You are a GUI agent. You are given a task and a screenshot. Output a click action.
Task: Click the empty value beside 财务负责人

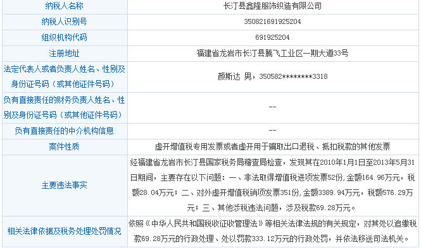(272, 107)
